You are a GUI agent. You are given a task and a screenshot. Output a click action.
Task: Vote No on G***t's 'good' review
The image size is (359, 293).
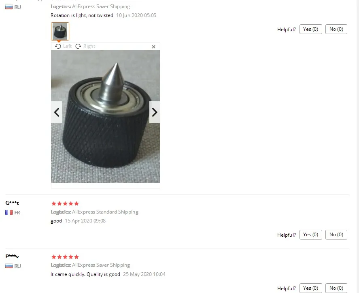tap(336, 235)
